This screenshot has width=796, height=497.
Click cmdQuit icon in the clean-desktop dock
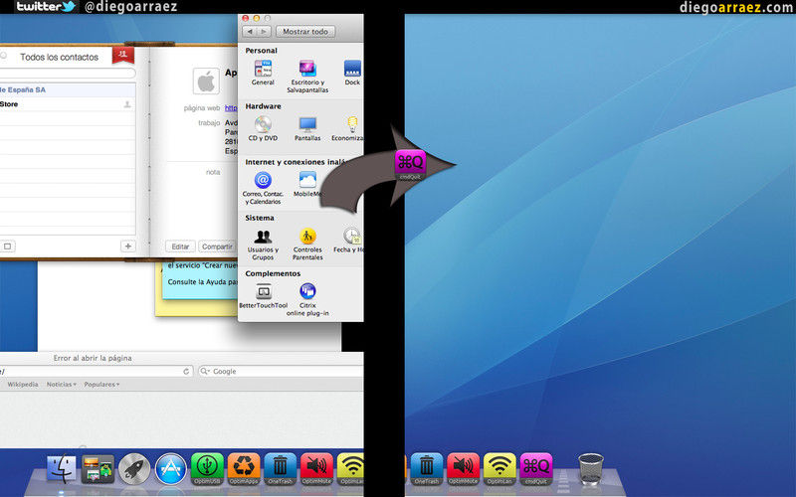[536, 468]
